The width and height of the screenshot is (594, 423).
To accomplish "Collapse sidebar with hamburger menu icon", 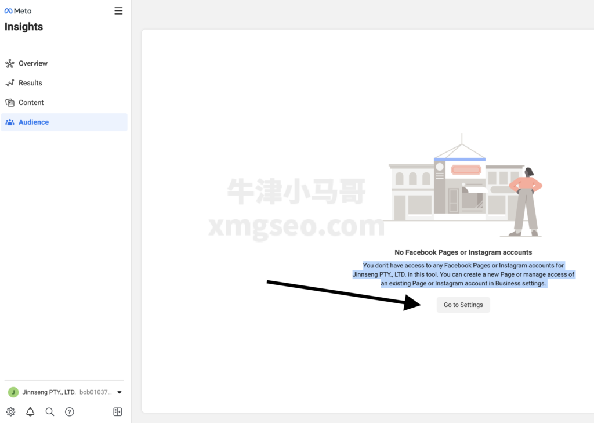I will point(118,10).
